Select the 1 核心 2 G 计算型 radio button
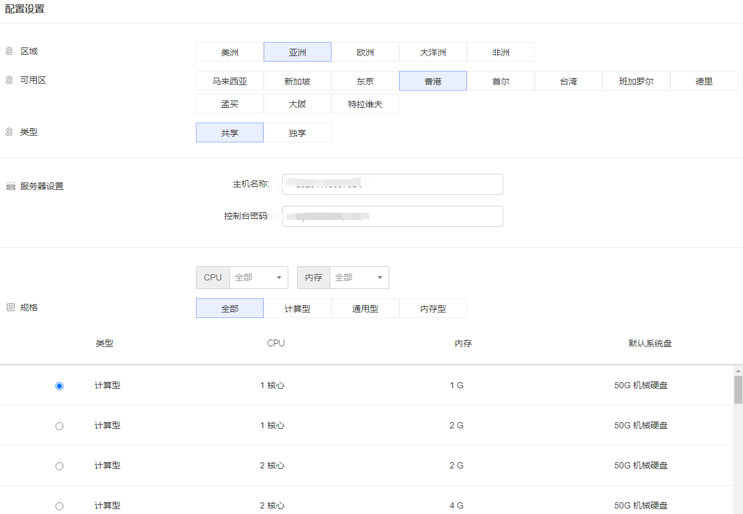This screenshot has height=514, width=743. [59, 426]
